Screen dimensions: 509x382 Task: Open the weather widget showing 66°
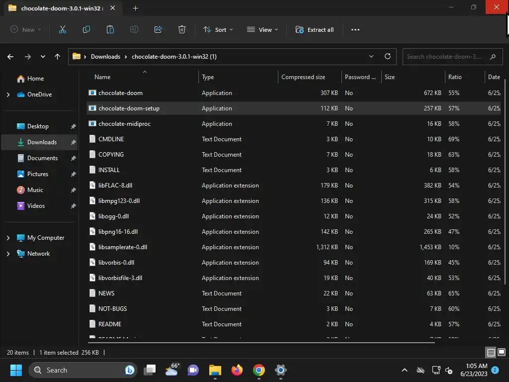pos(171,370)
